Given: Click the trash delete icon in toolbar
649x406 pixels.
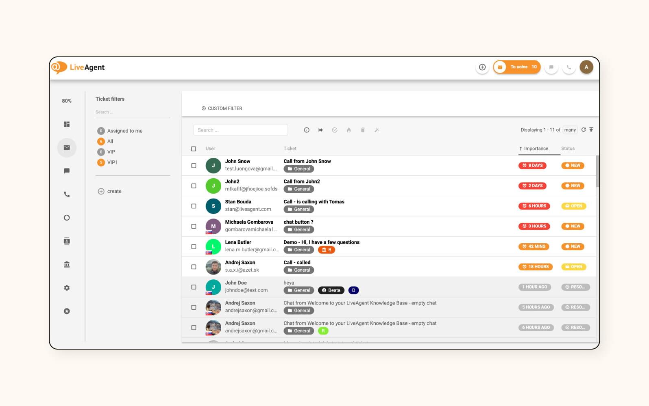Looking at the screenshot, I should coord(363,130).
